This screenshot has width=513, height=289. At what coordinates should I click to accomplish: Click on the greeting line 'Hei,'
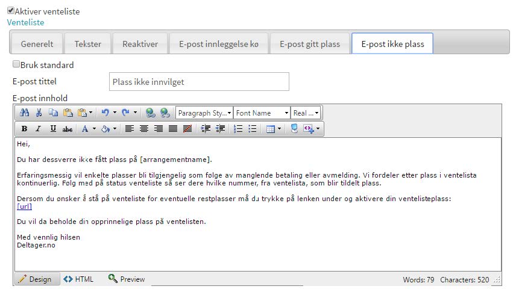click(24, 144)
